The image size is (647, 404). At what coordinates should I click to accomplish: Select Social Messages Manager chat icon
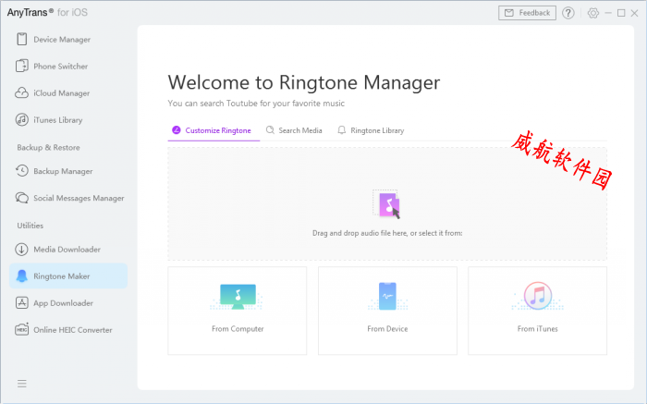pos(22,198)
